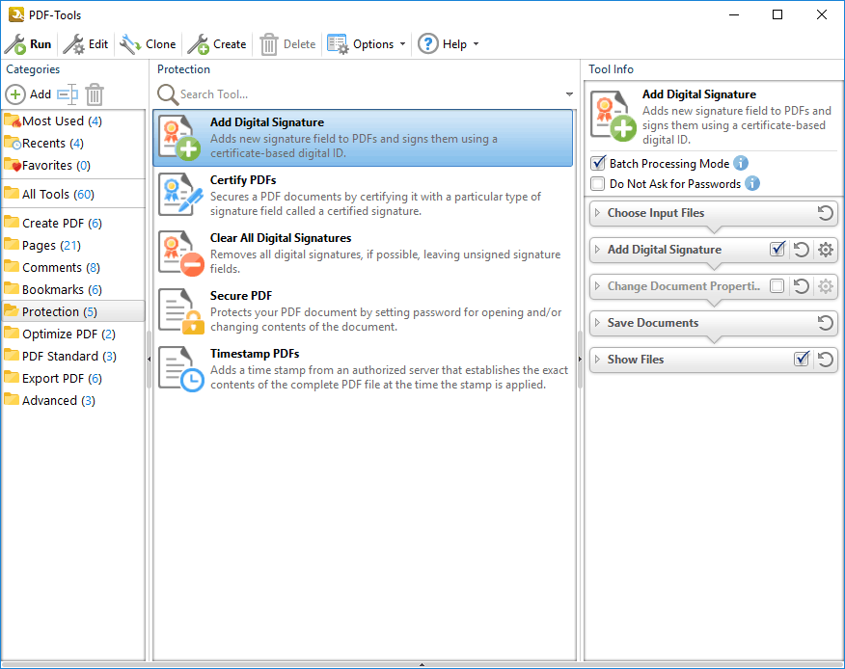Click the trash icon in Categories panel
Screen dimensions: 845x669
95,94
